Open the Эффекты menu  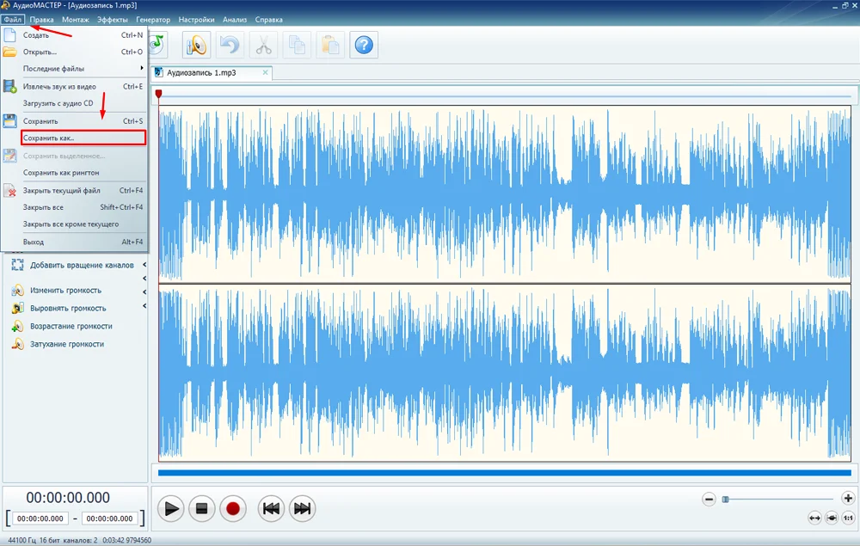tap(113, 19)
